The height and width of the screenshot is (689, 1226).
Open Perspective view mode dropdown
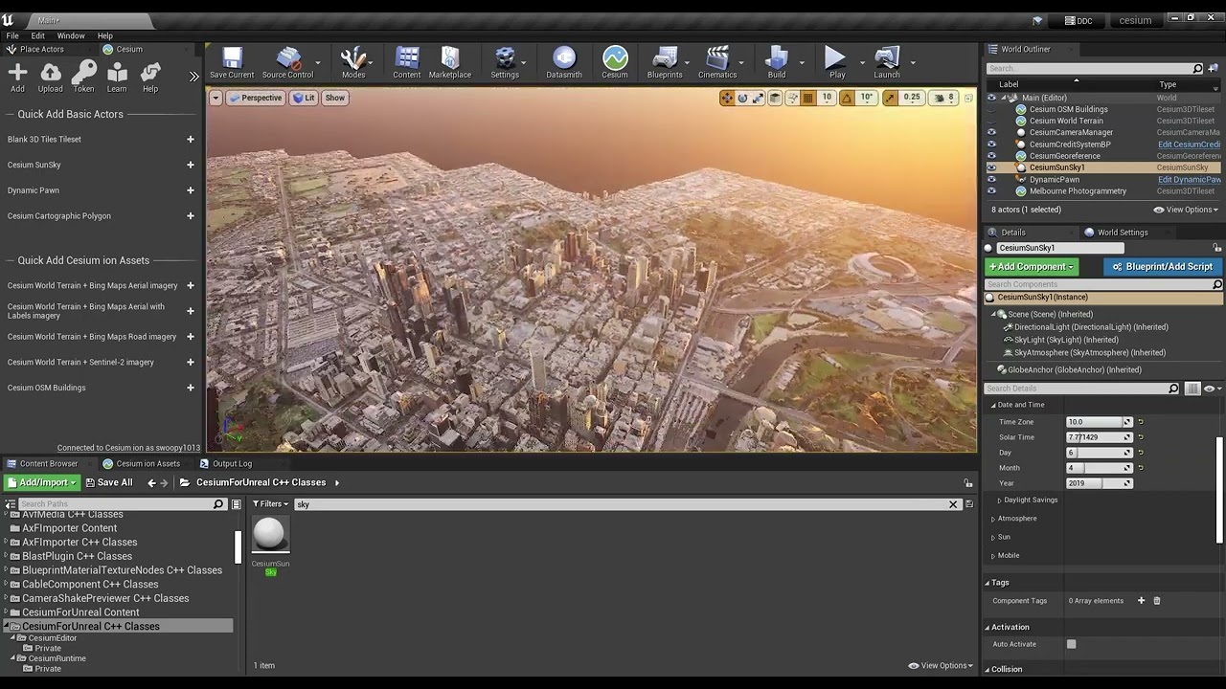click(x=256, y=98)
